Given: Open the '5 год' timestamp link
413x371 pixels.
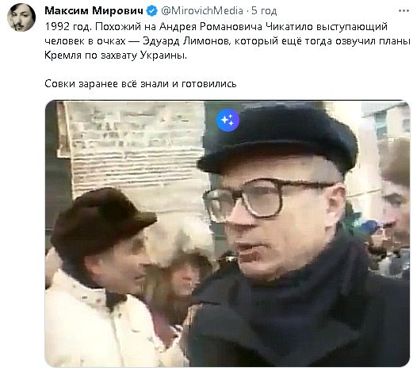Looking at the screenshot, I should click(x=264, y=11).
